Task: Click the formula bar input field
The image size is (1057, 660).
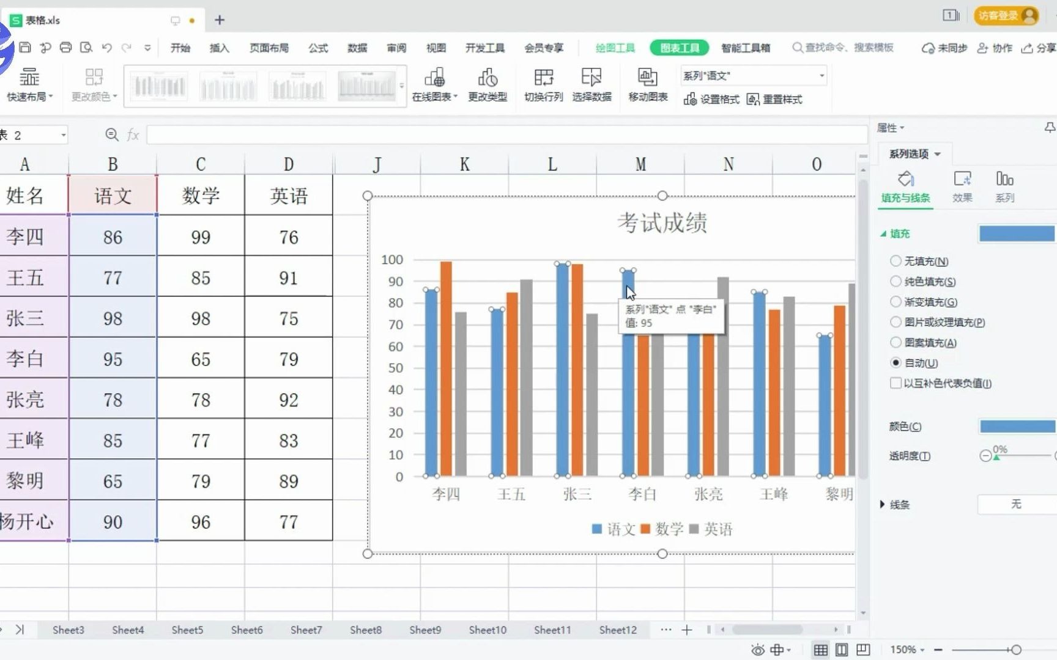Action: tap(507, 134)
